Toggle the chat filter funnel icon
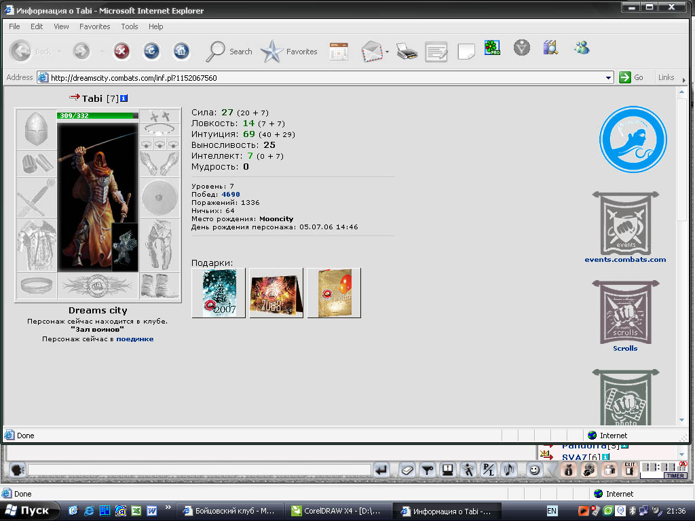This screenshot has width=695, height=521. [428, 470]
